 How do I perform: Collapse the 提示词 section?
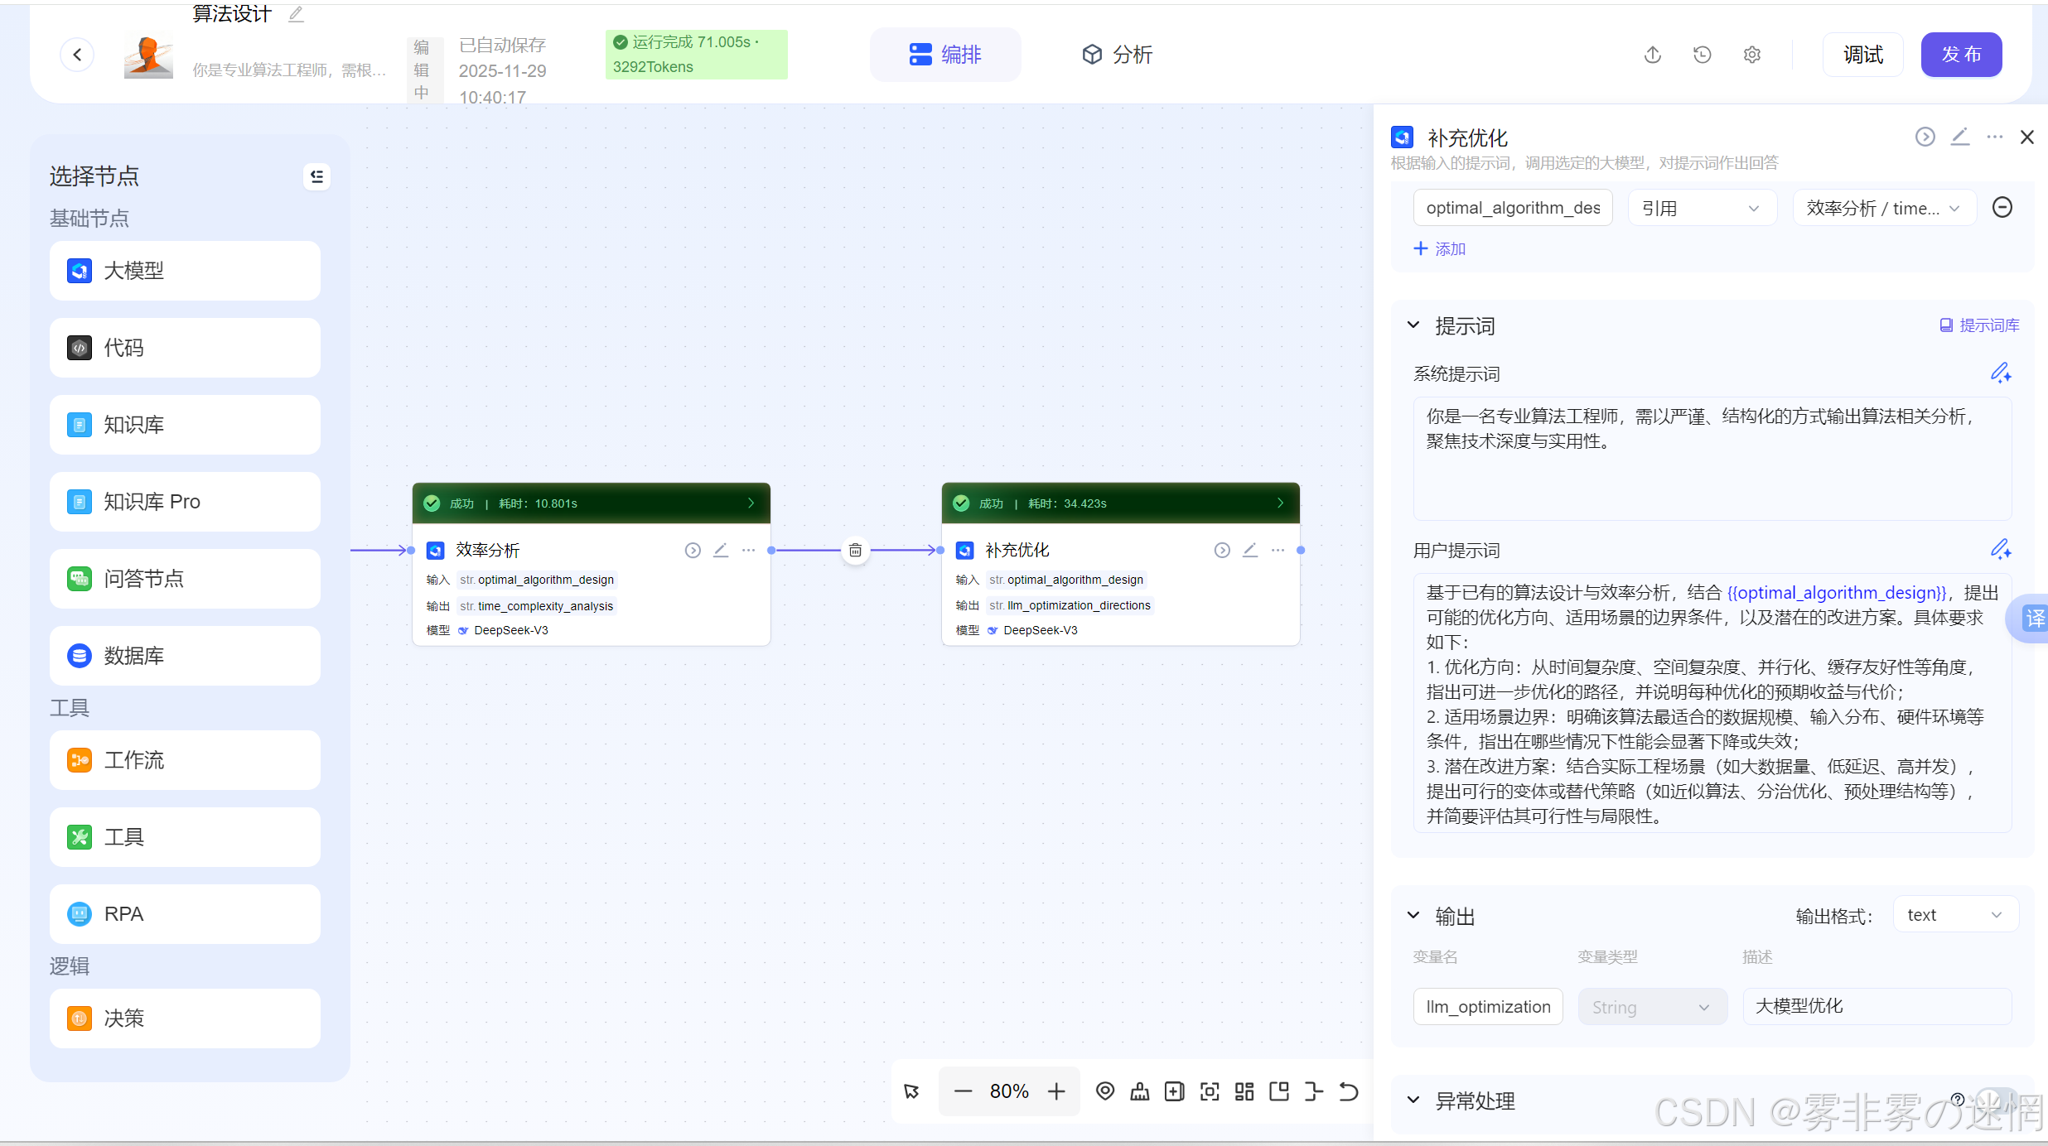point(1413,325)
